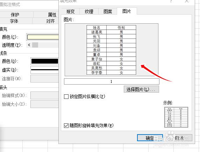Enable 锁定图片纵横比(P) checkbox
This screenshot has height=152, width=200.
click(x=66, y=96)
